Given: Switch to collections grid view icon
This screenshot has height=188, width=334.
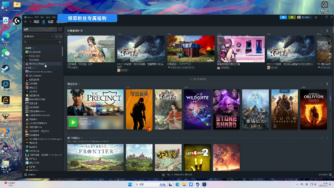Looking at the screenshot, I should (x=60, y=29).
